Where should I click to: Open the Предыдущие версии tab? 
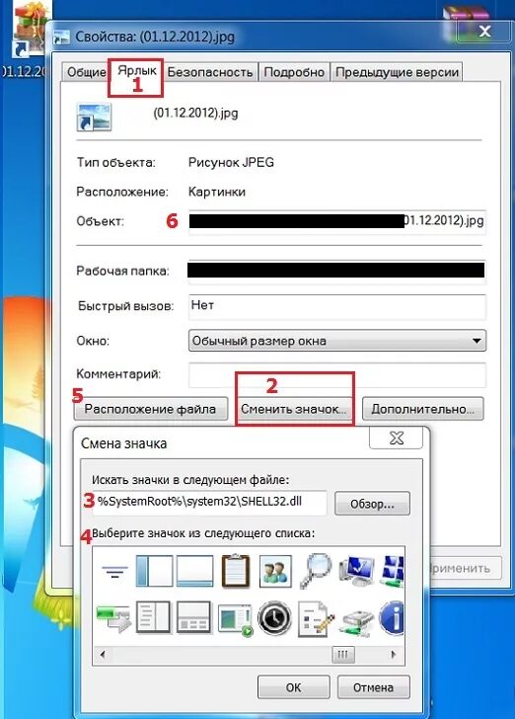tap(397, 72)
